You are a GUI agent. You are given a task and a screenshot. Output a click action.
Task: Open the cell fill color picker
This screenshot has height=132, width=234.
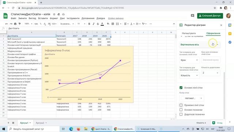click(x=108, y=24)
